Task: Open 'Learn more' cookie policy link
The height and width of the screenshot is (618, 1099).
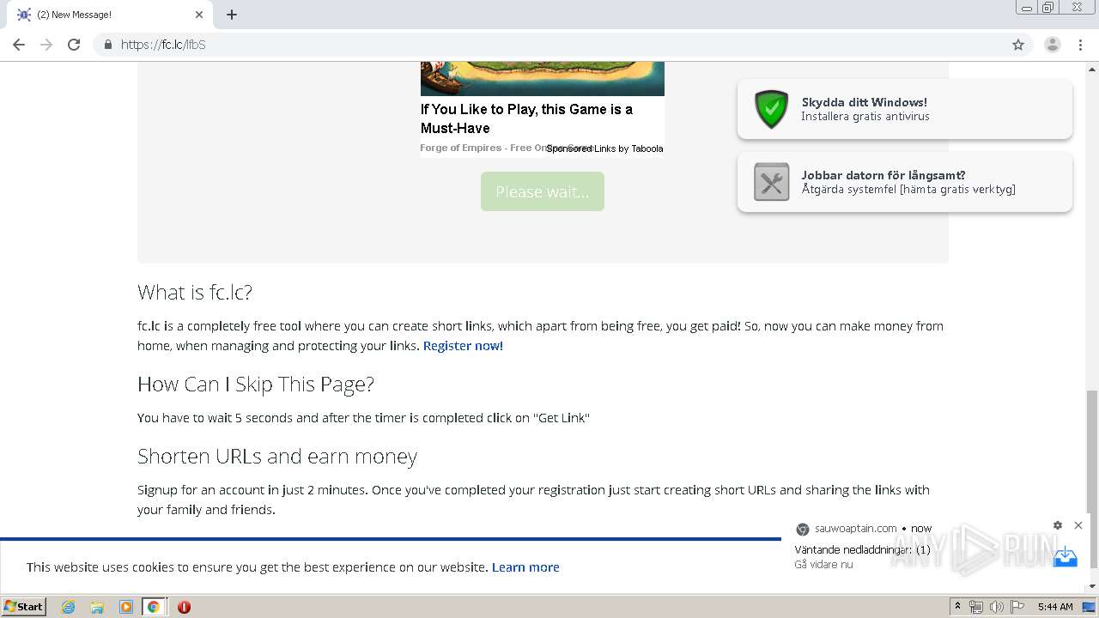Action: [525, 567]
